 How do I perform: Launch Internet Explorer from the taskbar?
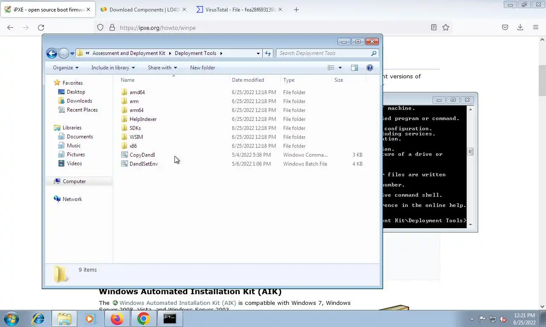click(38, 318)
